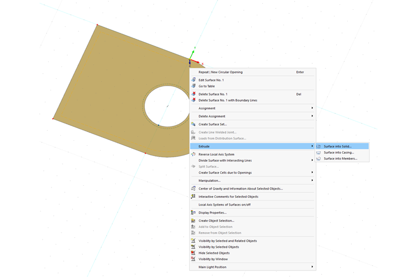This screenshot has width=417, height=277.
Task: Choose Visibility by Window entry
Action: tap(252, 259)
